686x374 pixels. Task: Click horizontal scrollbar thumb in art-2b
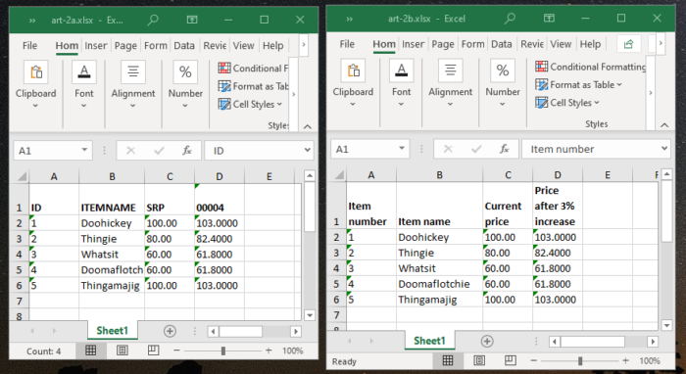pos(592,342)
